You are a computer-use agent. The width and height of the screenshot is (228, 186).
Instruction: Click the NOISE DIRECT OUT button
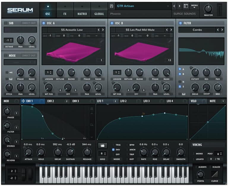[x=29, y=56]
